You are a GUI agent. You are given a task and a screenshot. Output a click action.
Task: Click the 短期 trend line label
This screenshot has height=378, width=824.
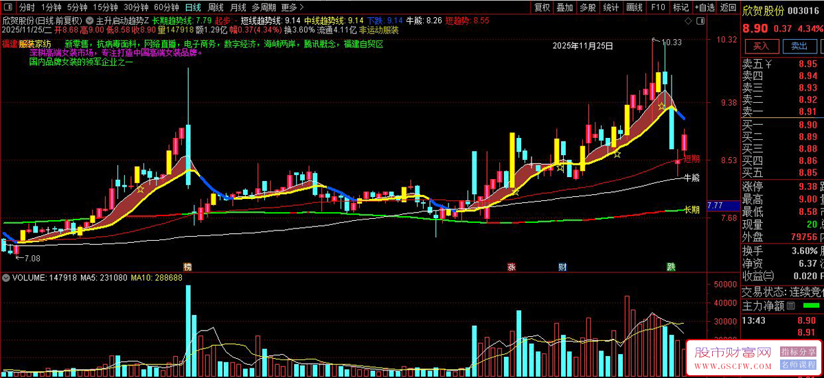click(x=691, y=159)
